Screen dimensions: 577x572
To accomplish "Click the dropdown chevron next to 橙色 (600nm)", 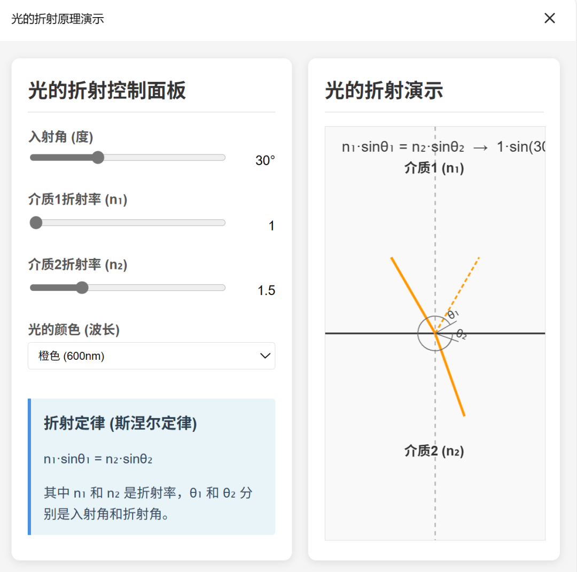I will point(264,355).
